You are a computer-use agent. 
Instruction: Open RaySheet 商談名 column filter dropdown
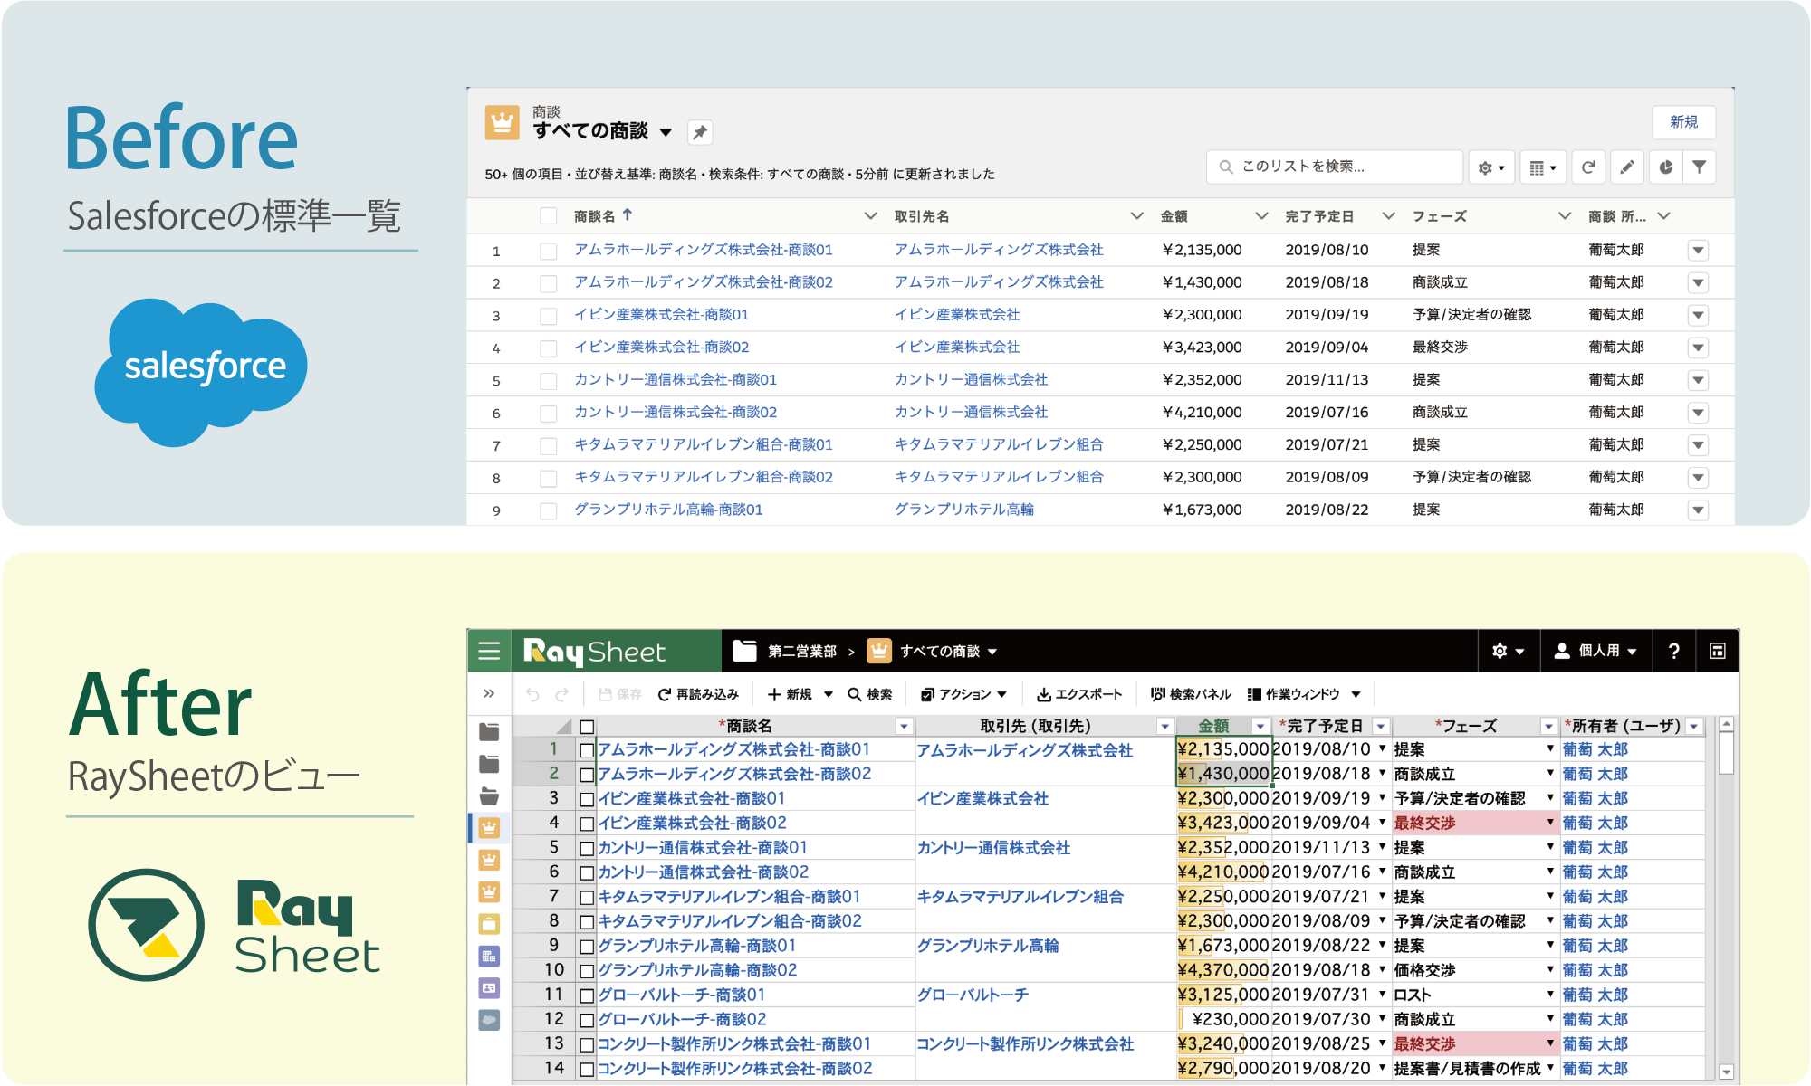point(904,727)
